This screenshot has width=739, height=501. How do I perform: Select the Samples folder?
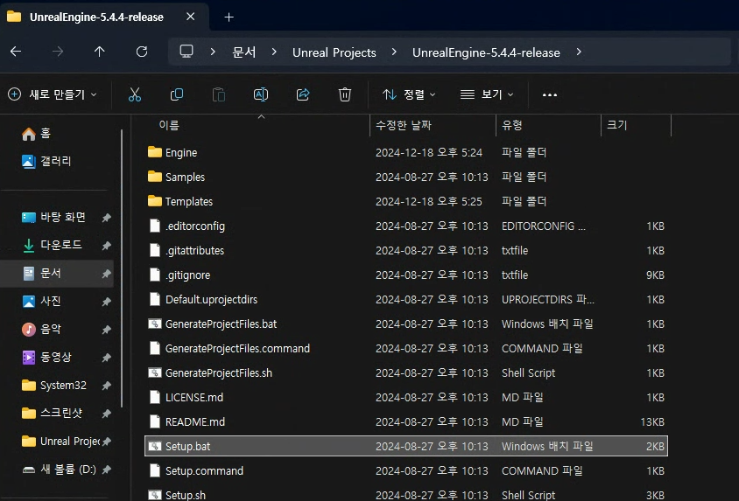(405, 177)
